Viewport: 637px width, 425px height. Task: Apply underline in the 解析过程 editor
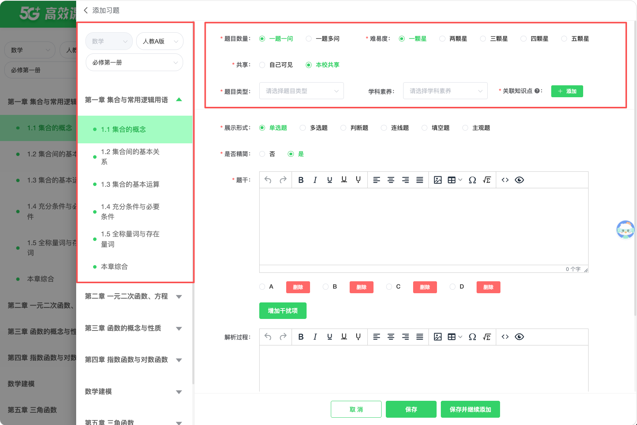tap(330, 337)
